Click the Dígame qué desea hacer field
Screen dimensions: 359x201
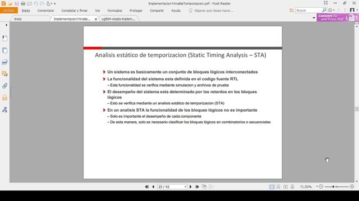click(214, 11)
